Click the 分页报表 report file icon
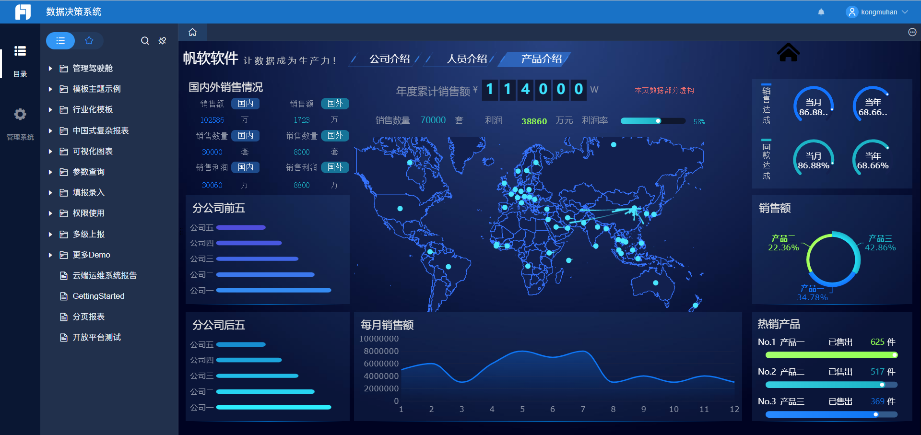 click(x=64, y=317)
